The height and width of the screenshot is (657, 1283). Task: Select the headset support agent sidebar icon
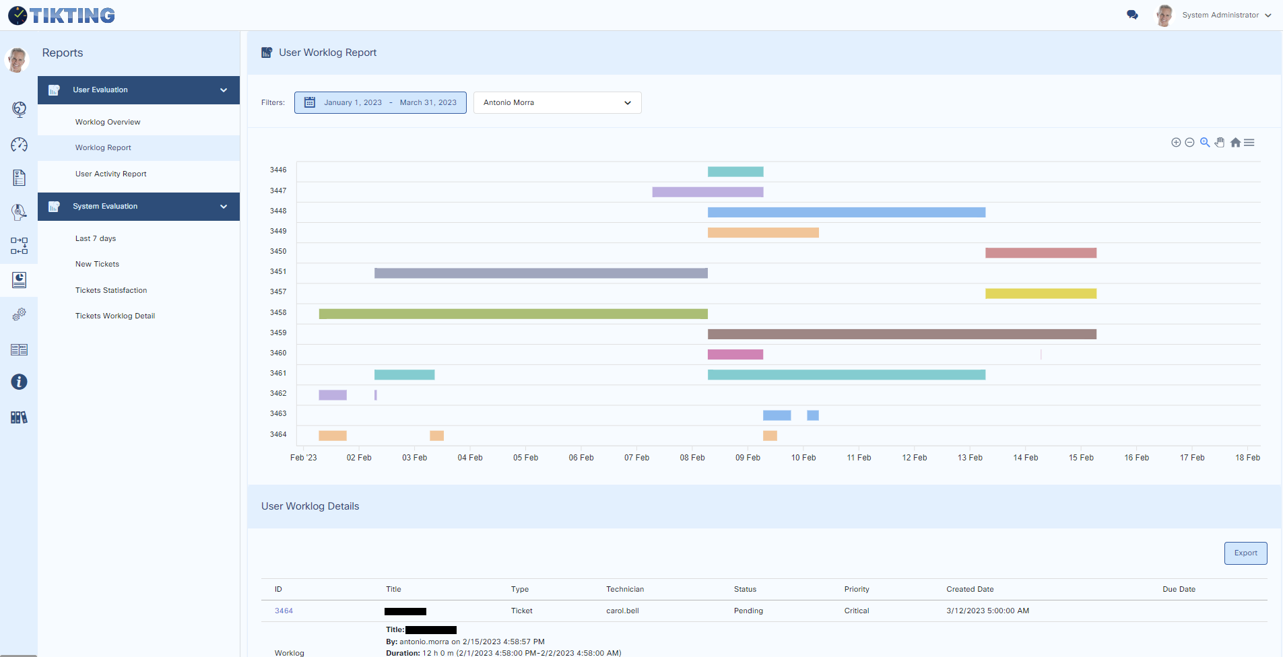pyautogui.click(x=19, y=212)
